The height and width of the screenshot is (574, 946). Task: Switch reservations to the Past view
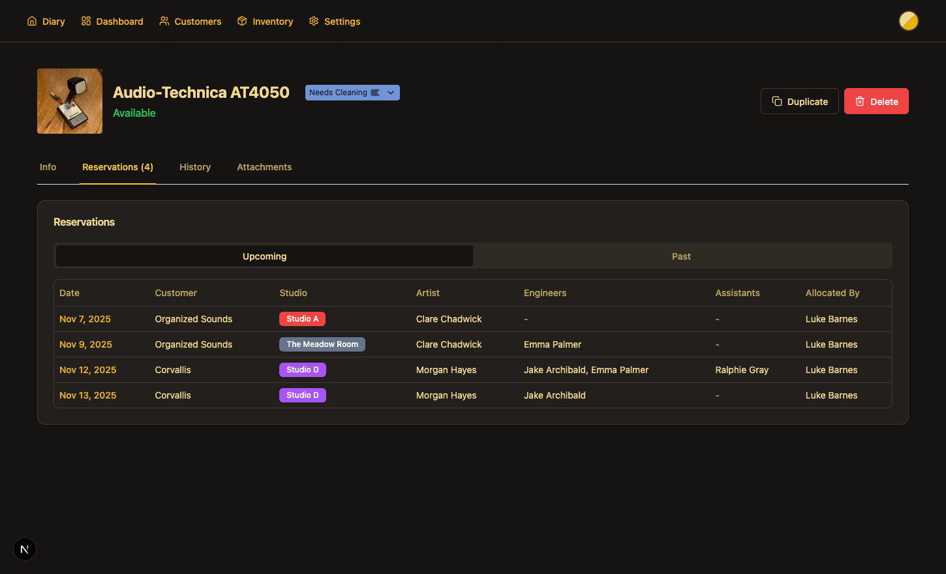[x=681, y=256]
